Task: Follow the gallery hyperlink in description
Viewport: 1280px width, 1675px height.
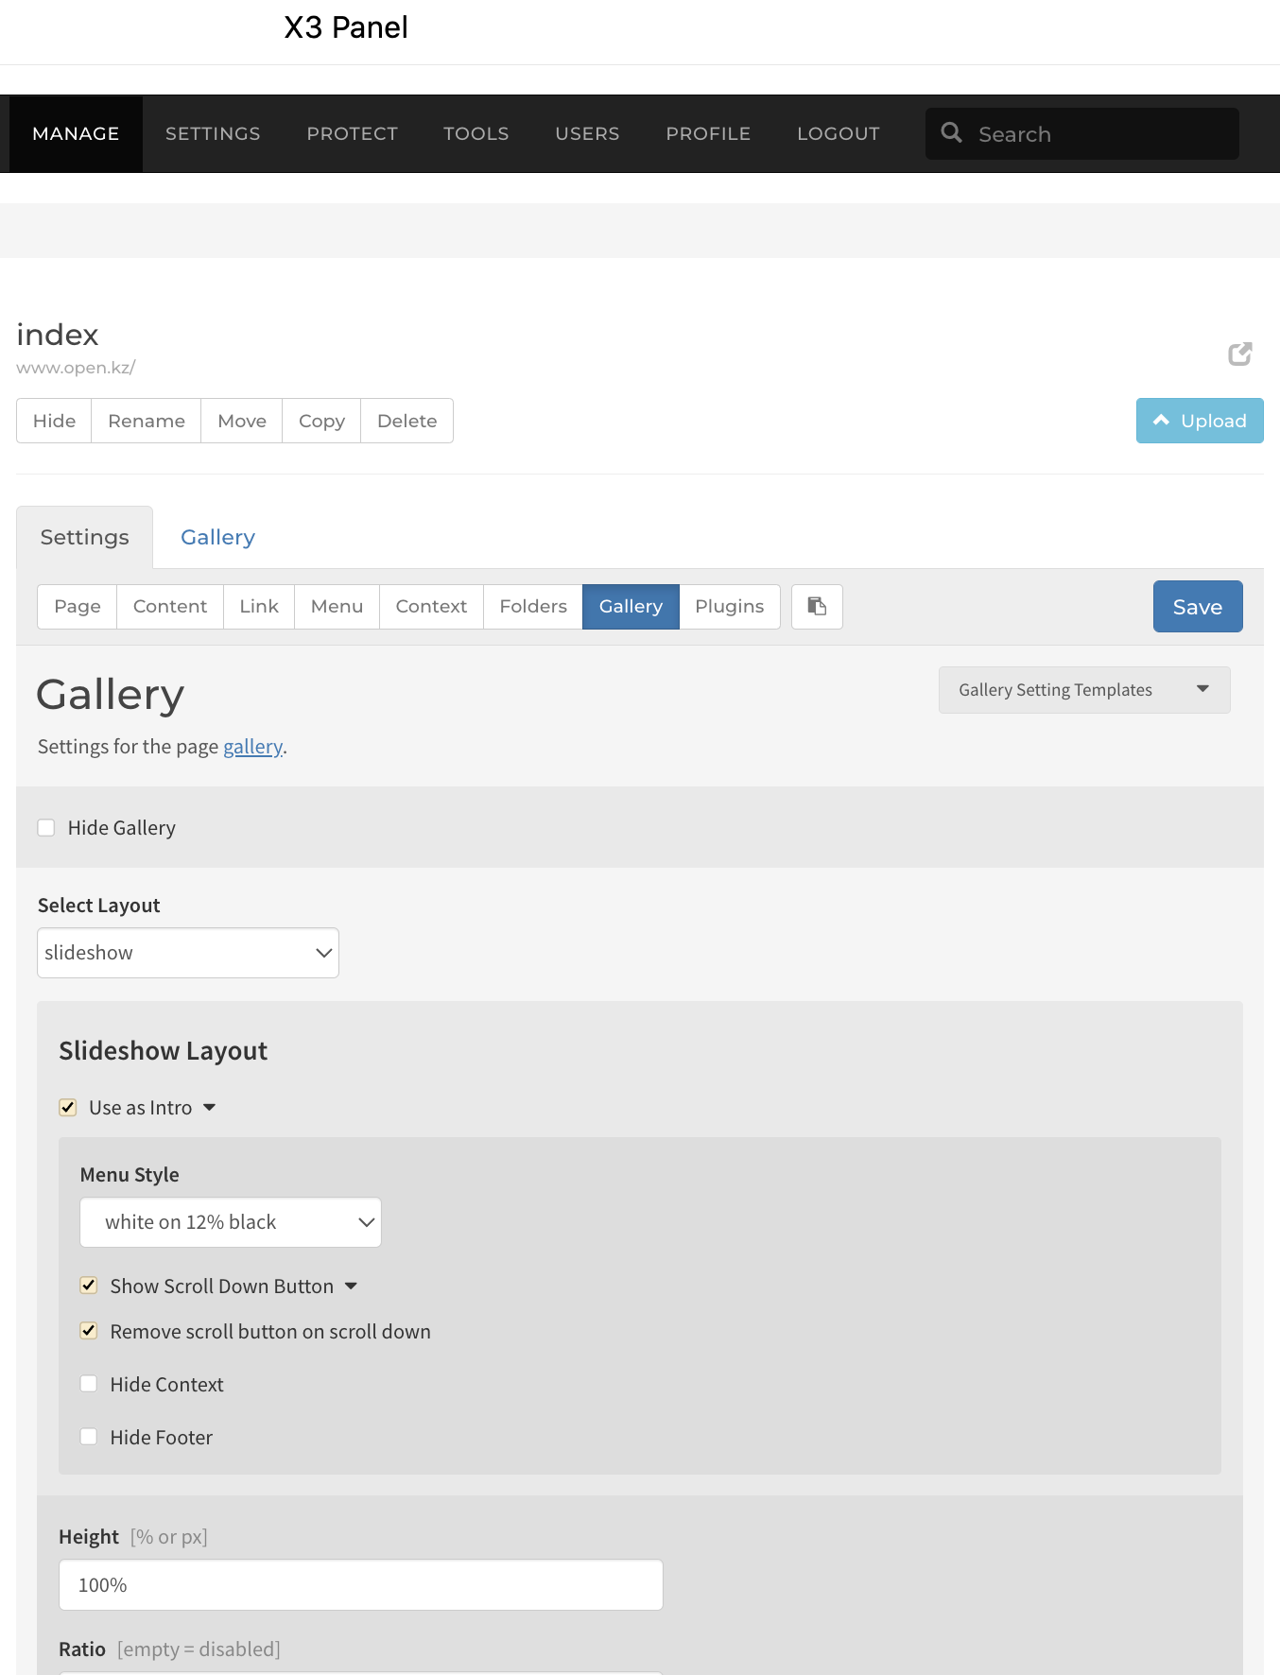Action: tap(252, 747)
